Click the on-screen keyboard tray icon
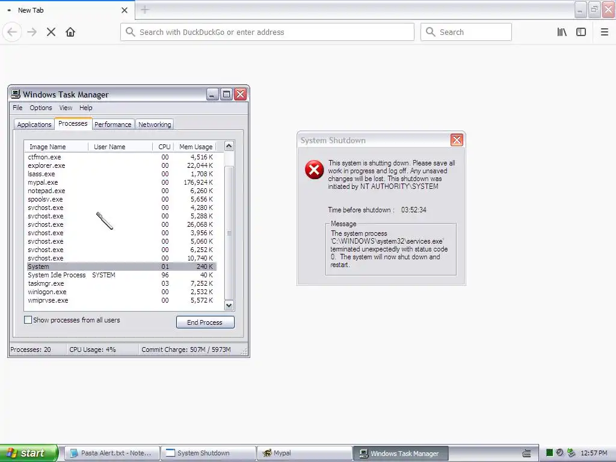Screen dimensions: 616x462 pos(527,454)
